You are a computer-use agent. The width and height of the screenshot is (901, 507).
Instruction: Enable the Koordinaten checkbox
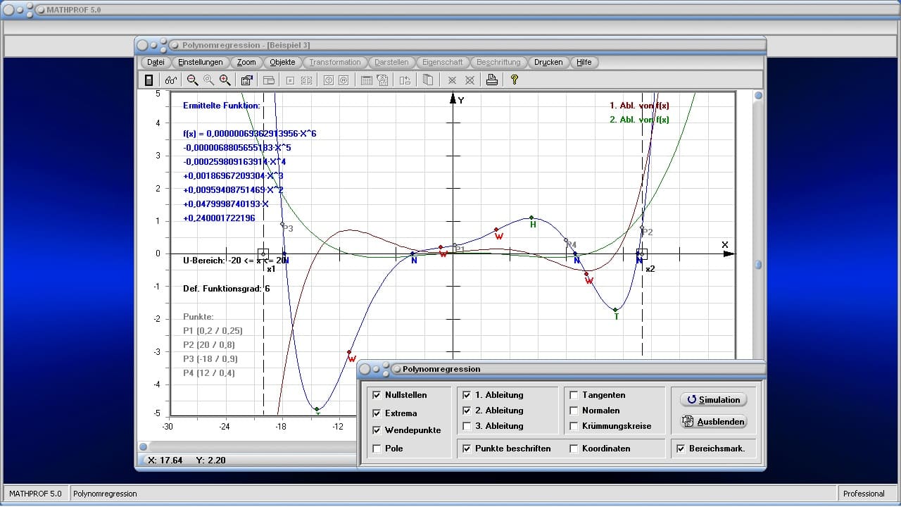(x=574, y=449)
